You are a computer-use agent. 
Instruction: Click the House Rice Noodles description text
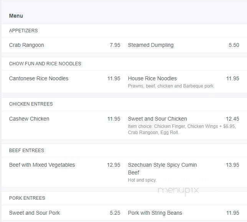pos(171,86)
